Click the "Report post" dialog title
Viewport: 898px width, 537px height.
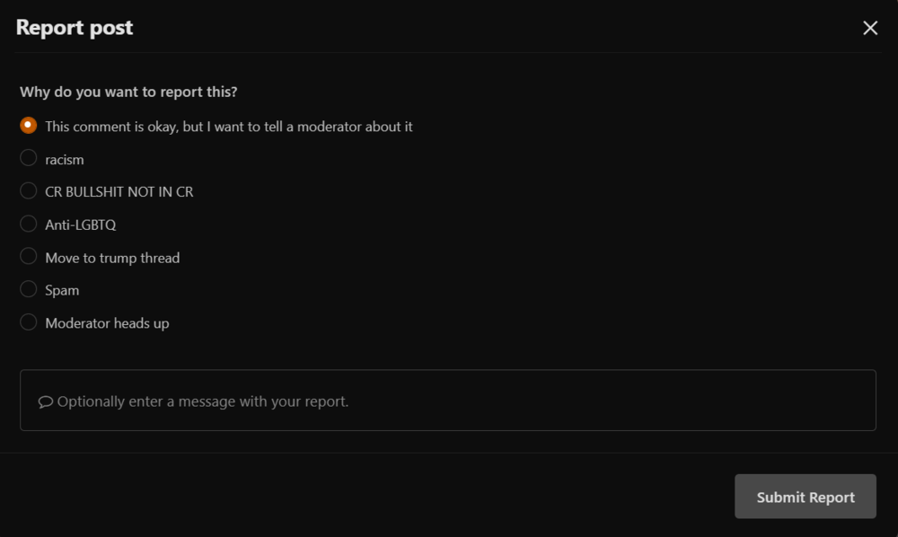tap(75, 28)
